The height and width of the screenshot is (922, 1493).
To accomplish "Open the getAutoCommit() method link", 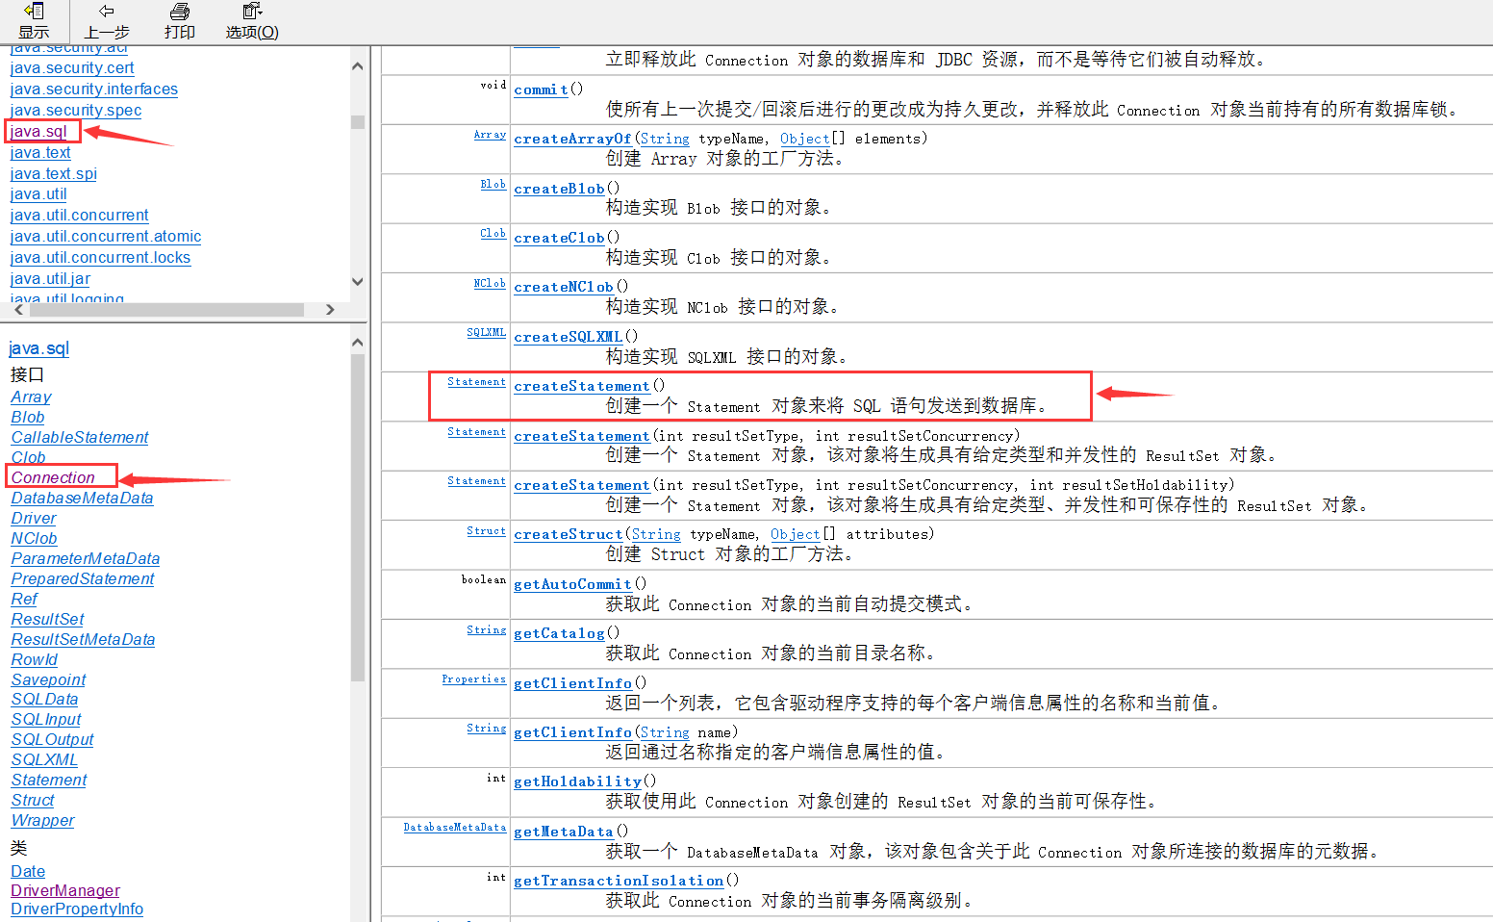I will pyautogui.click(x=572, y=584).
